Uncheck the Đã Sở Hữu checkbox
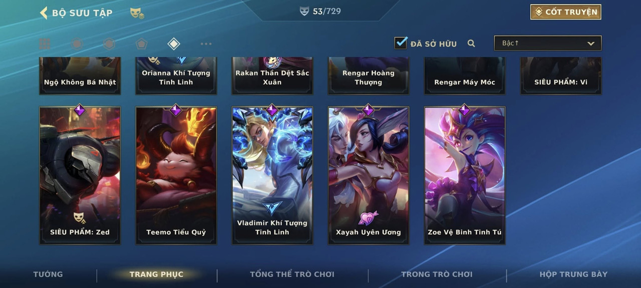This screenshot has width=641, height=288. coord(401,43)
